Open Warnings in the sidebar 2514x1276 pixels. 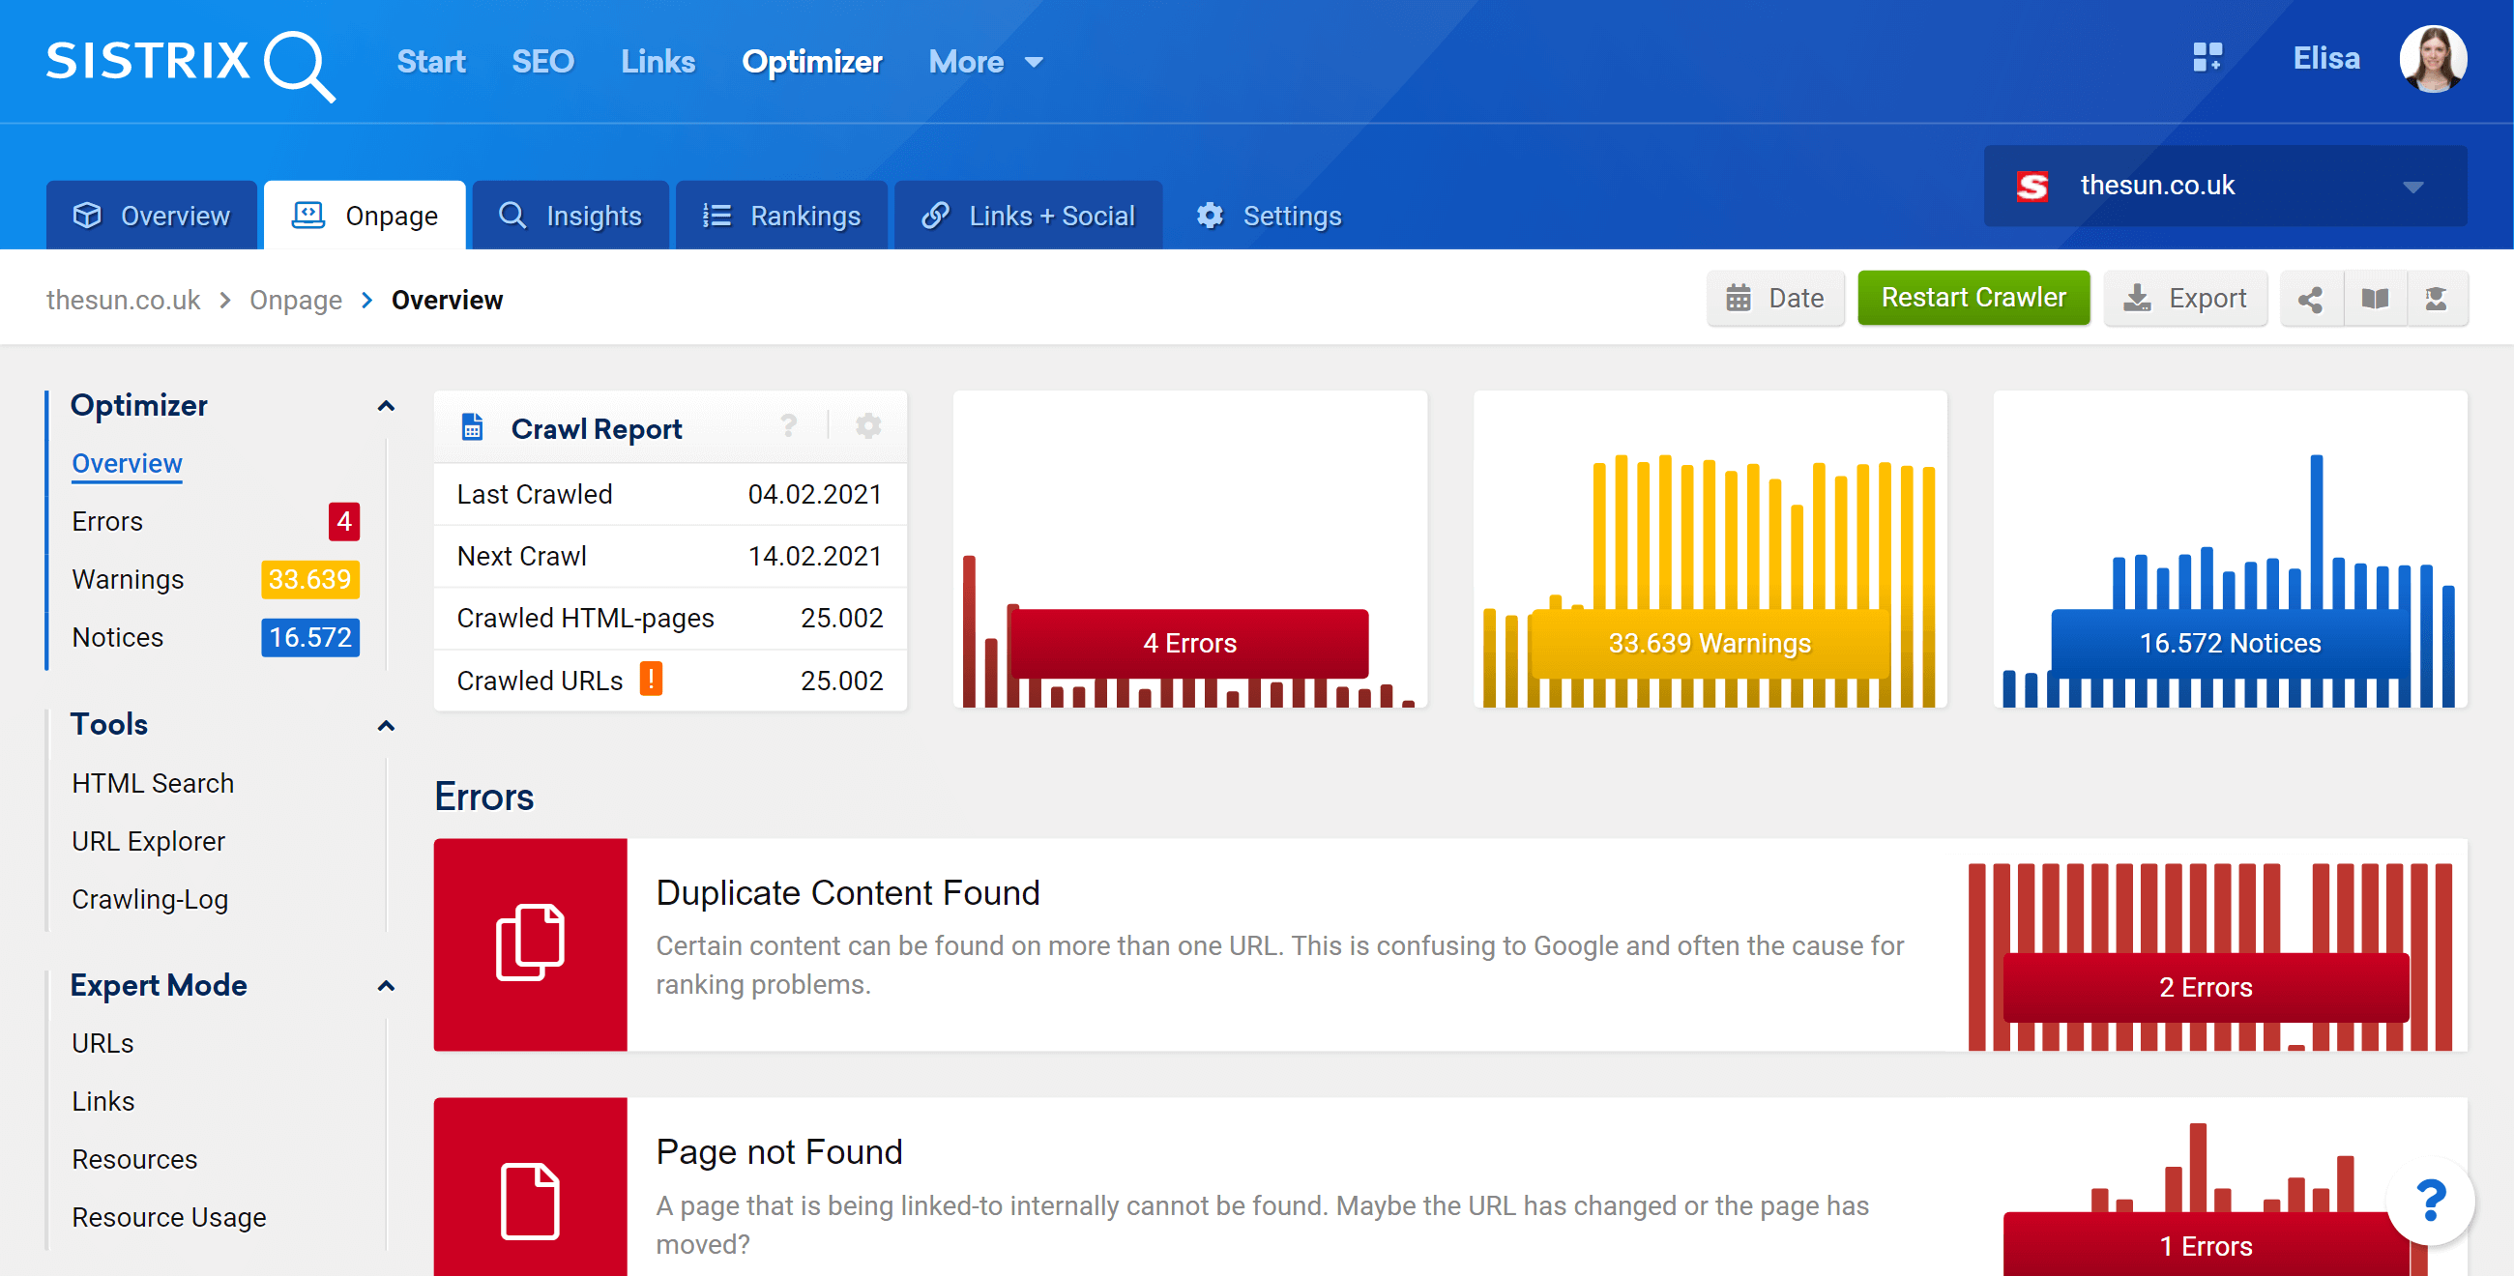128,579
